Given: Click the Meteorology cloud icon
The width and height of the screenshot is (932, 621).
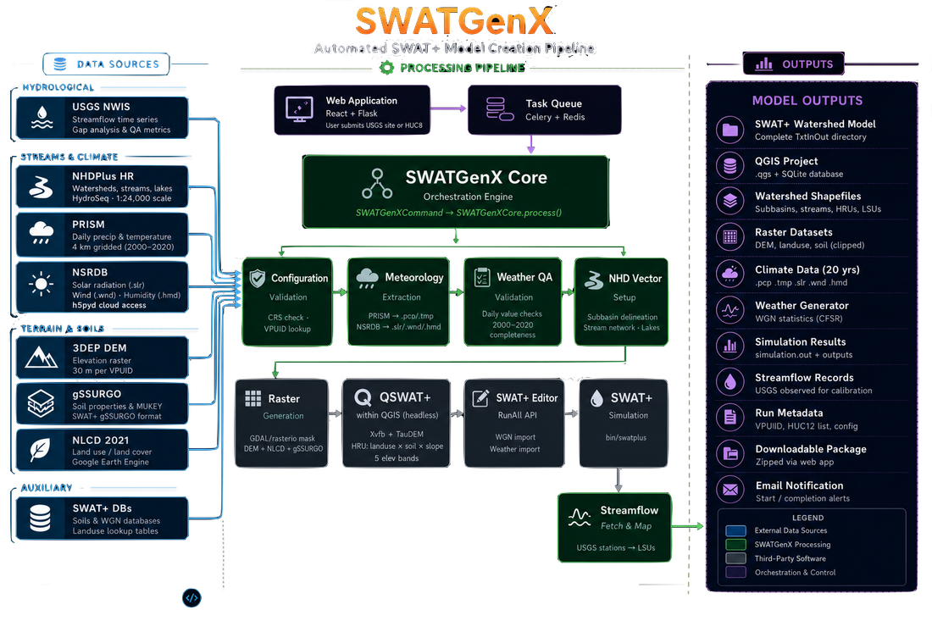Looking at the screenshot, I should 367,278.
